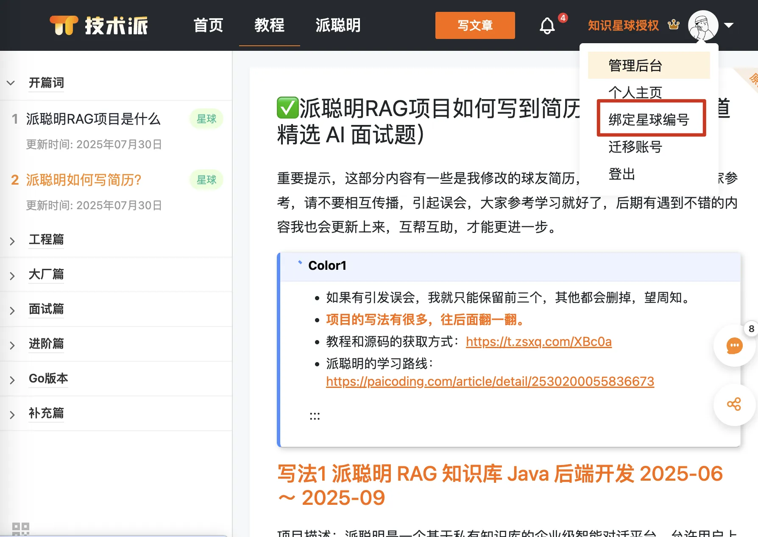Screen dimensions: 758x537
Task: Open the notification bell
Action: (547, 26)
